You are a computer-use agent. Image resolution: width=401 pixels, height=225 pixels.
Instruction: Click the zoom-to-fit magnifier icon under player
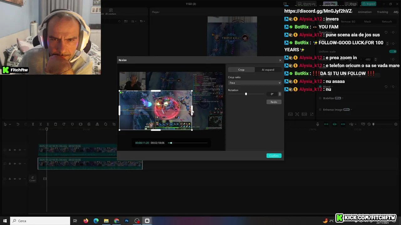tap(297, 114)
